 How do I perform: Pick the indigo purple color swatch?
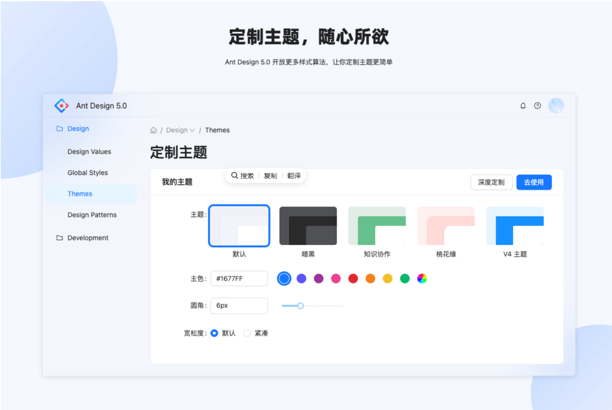pyautogui.click(x=301, y=278)
